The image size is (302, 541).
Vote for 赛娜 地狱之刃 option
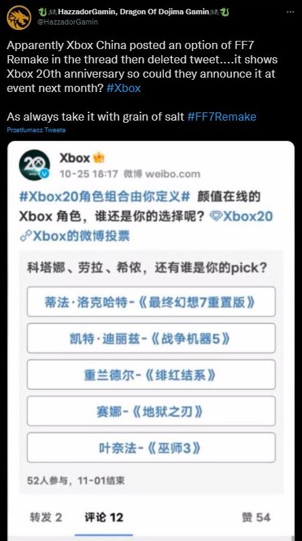tap(151, 412)
